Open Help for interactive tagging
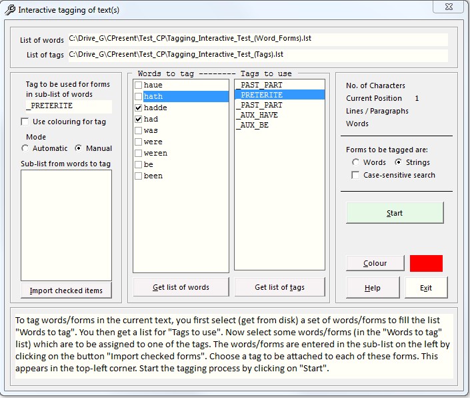Screen dimensions: 470x398 [x=373, y=288]
